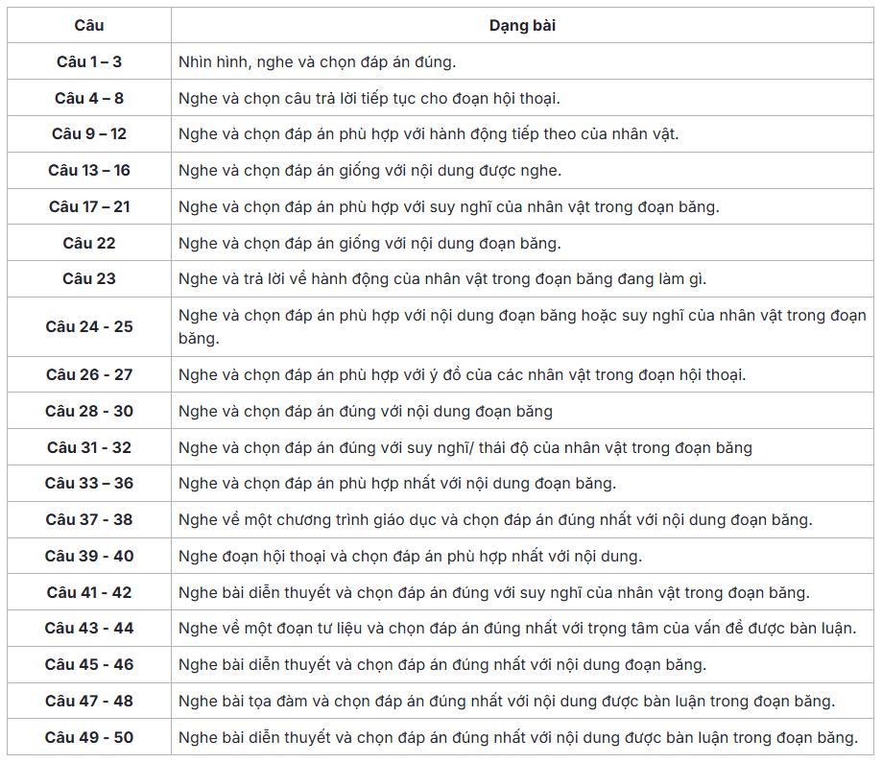Screen dimensions: 882x763
Task: Click the 'Câu' column header
Action: point(89,25)
